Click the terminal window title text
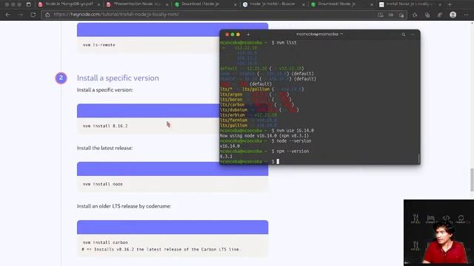Image resolution: width=474 pixels, height=266 pixels. point(319,34)
